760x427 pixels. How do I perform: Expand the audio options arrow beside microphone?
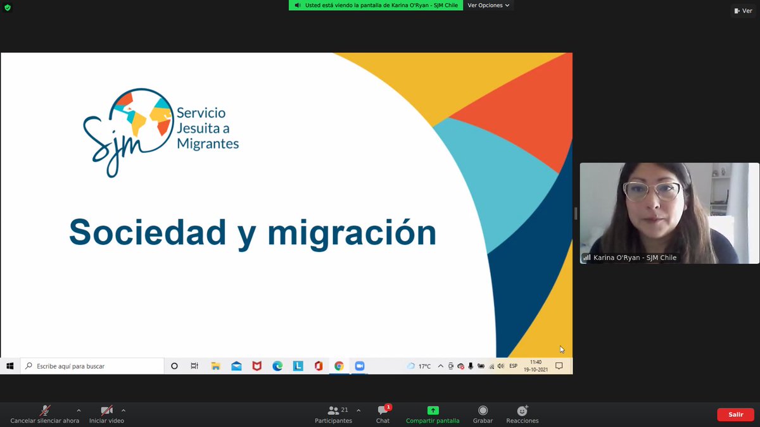(79, 410)
